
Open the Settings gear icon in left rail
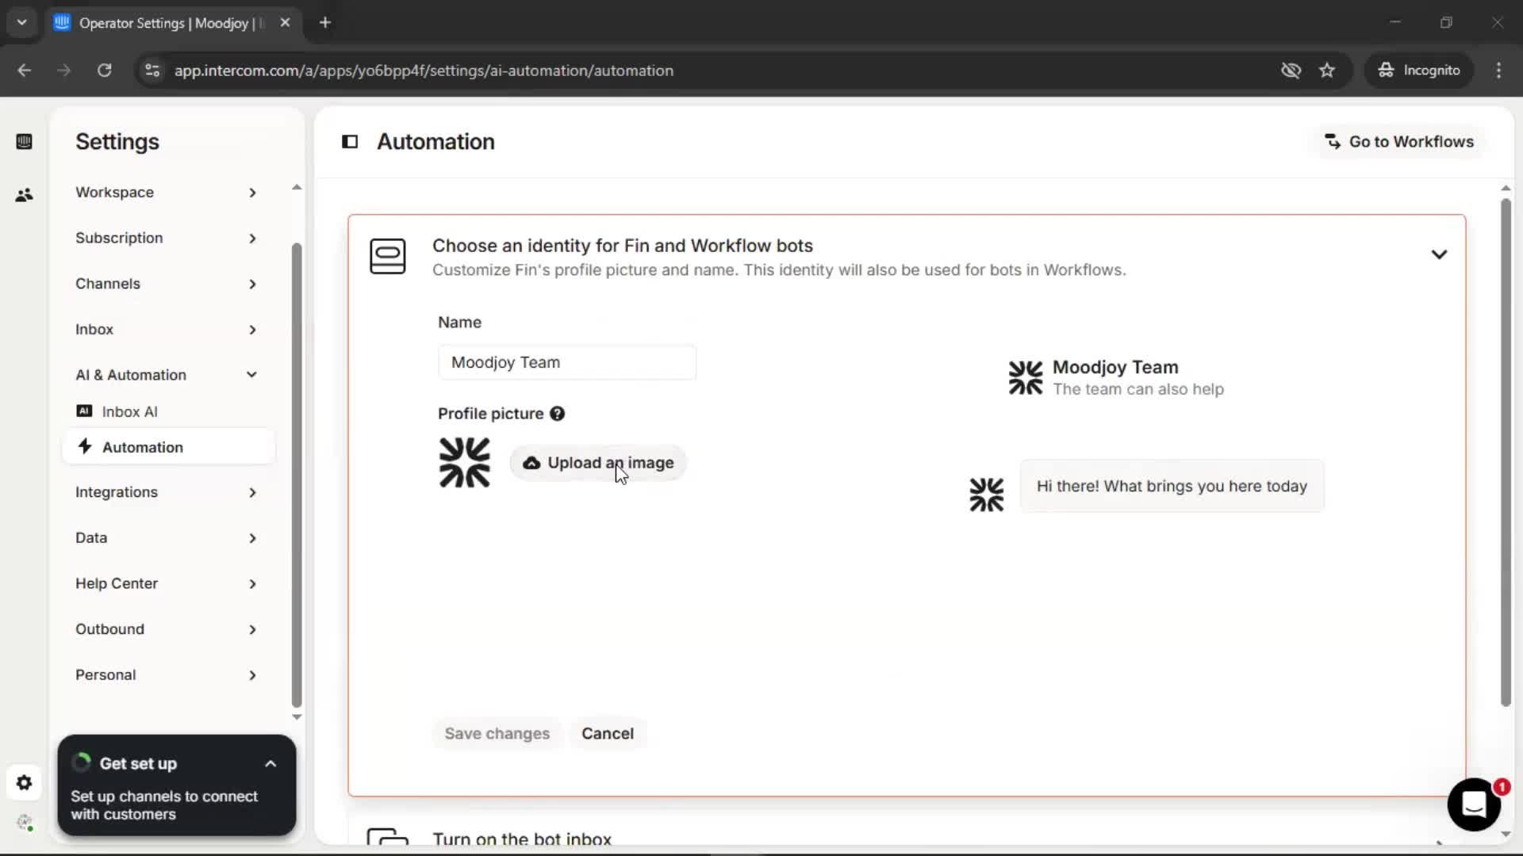(x=24, y=783)
